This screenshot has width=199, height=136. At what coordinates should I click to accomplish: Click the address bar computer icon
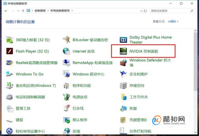coord(28,11)
